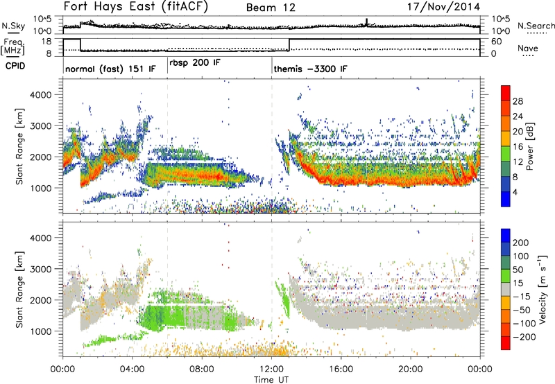Click the red bottom segment of Velocity colorbar
Screen dimensions: 555x384
point(506,343)
